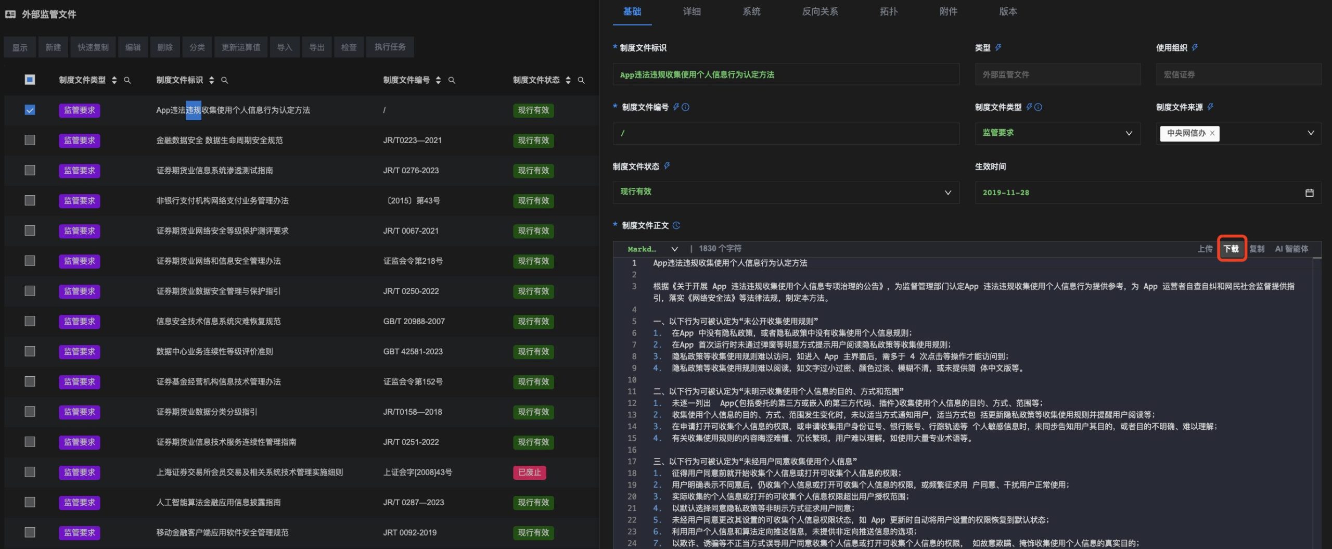Select checkbox for 证券期货业数据安全管理与保护指引
The image size is (1332, 549).
point(30,291)
